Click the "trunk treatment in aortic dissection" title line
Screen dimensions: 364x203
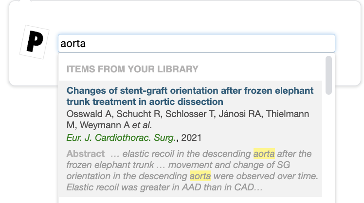145,101
